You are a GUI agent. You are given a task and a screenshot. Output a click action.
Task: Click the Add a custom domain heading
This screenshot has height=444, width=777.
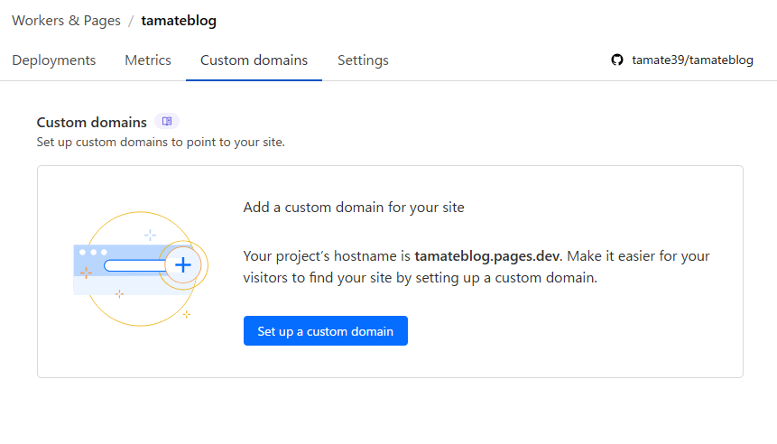click(354, 208)
